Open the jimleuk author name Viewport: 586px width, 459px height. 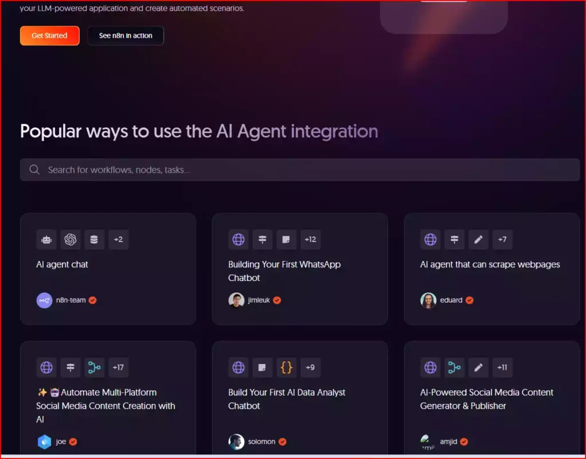point(259,300)
